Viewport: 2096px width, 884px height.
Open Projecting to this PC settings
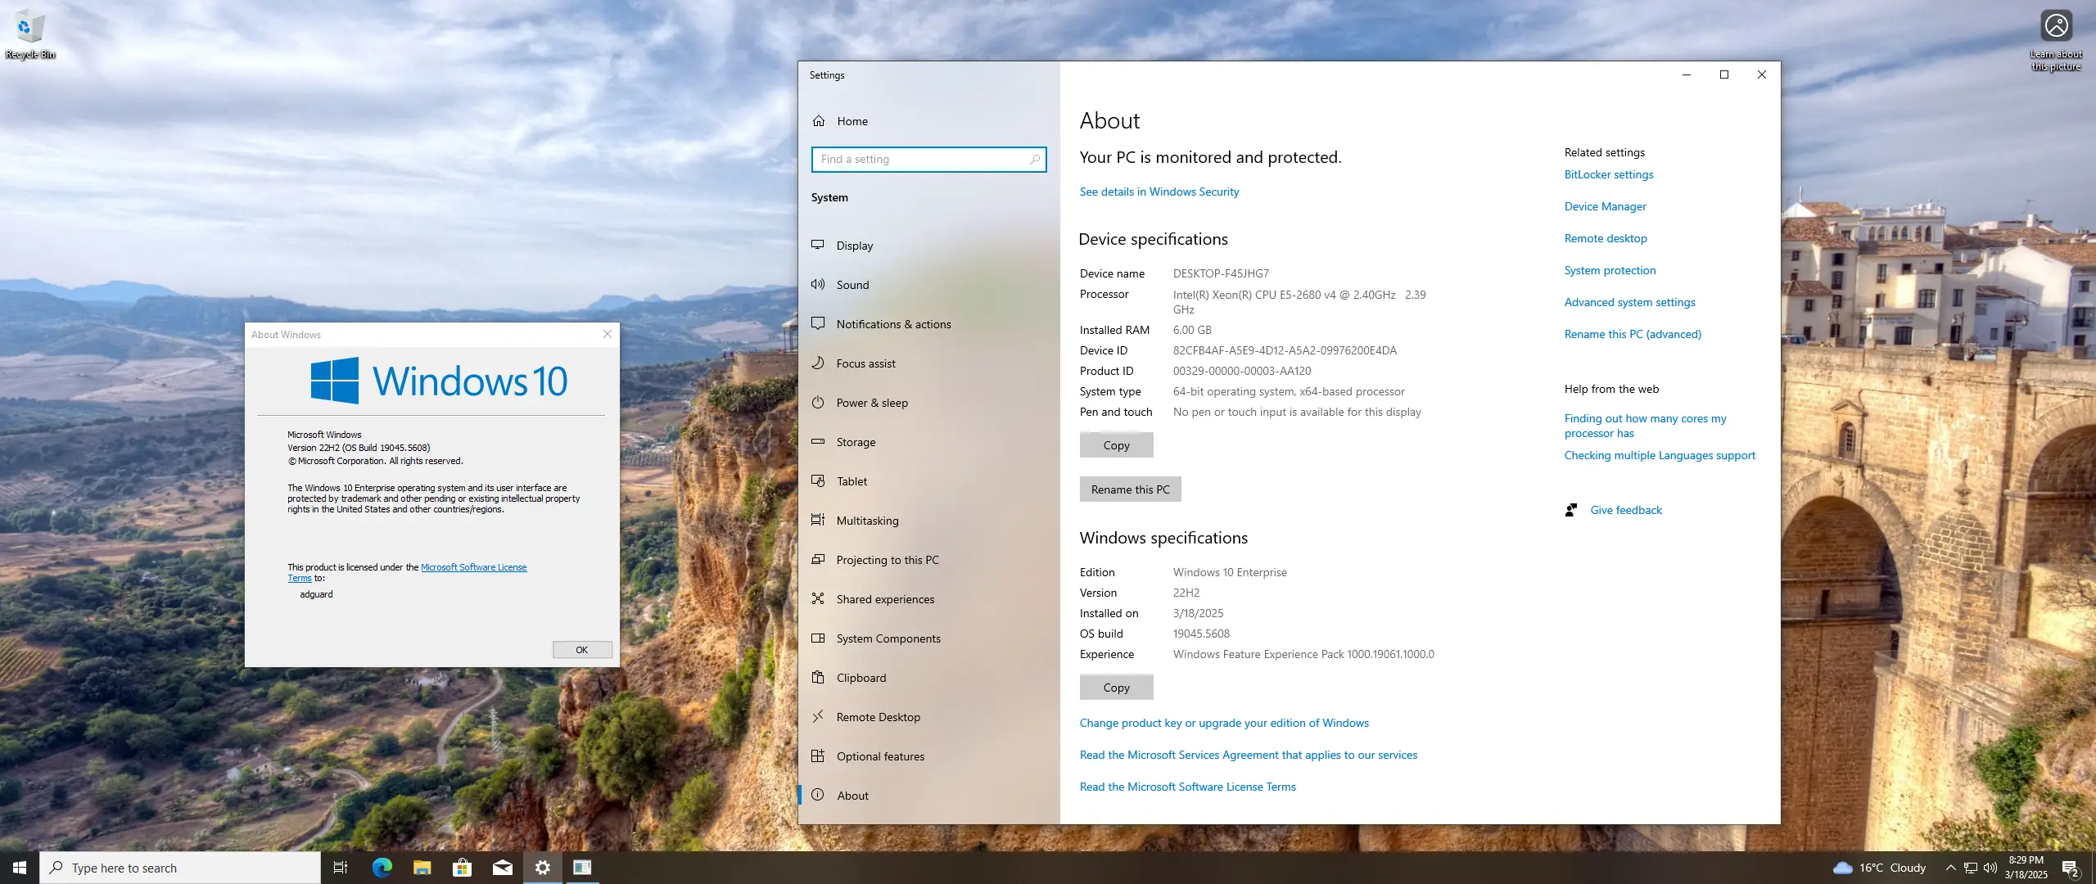[x=888, y=559]
